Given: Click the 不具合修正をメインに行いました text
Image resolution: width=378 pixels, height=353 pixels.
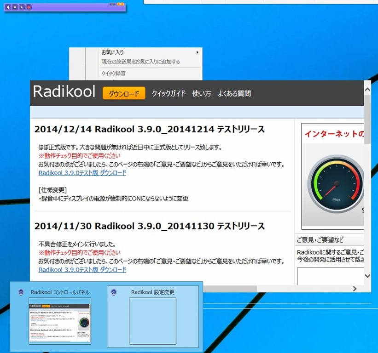Looking at the screenshot, I should tap(77, 244).
